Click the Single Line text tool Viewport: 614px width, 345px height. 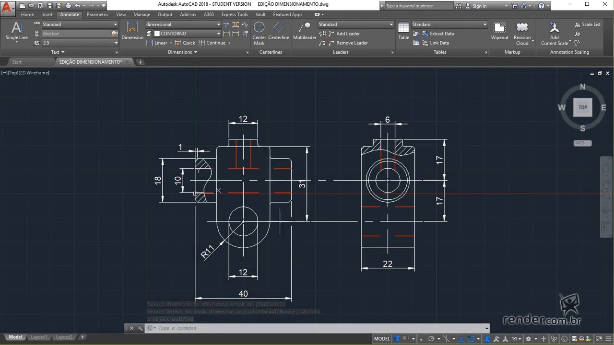tap(16, 33)
